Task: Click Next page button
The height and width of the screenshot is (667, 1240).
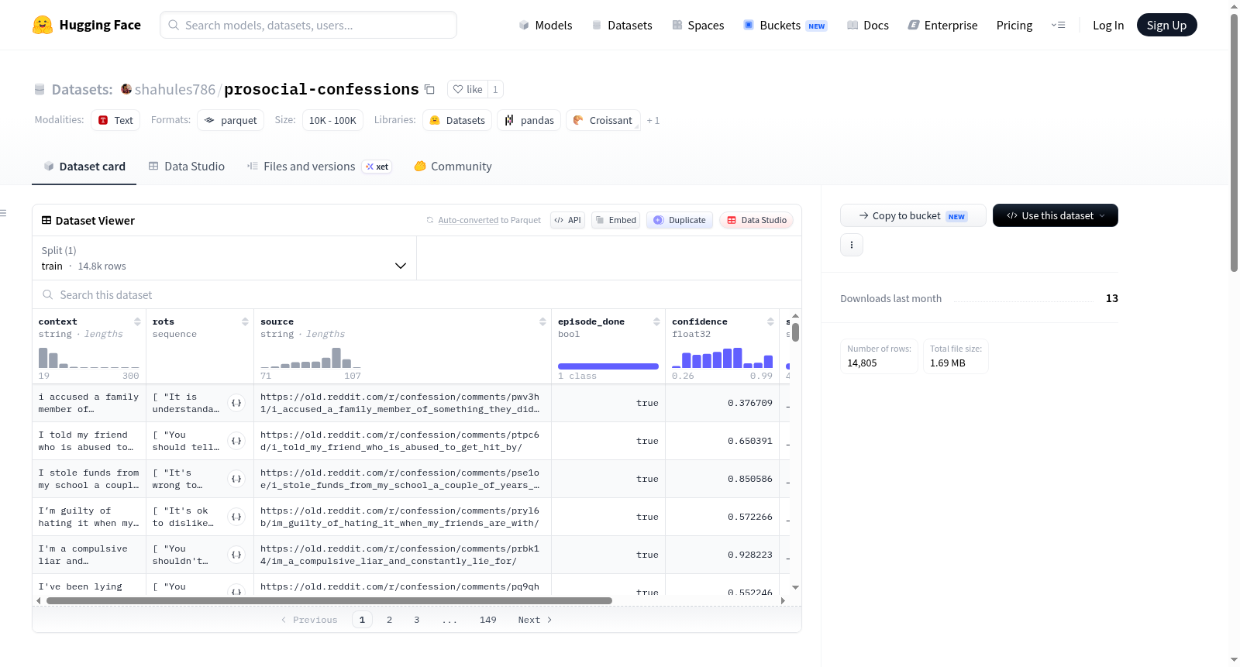Action: (535, 620)
